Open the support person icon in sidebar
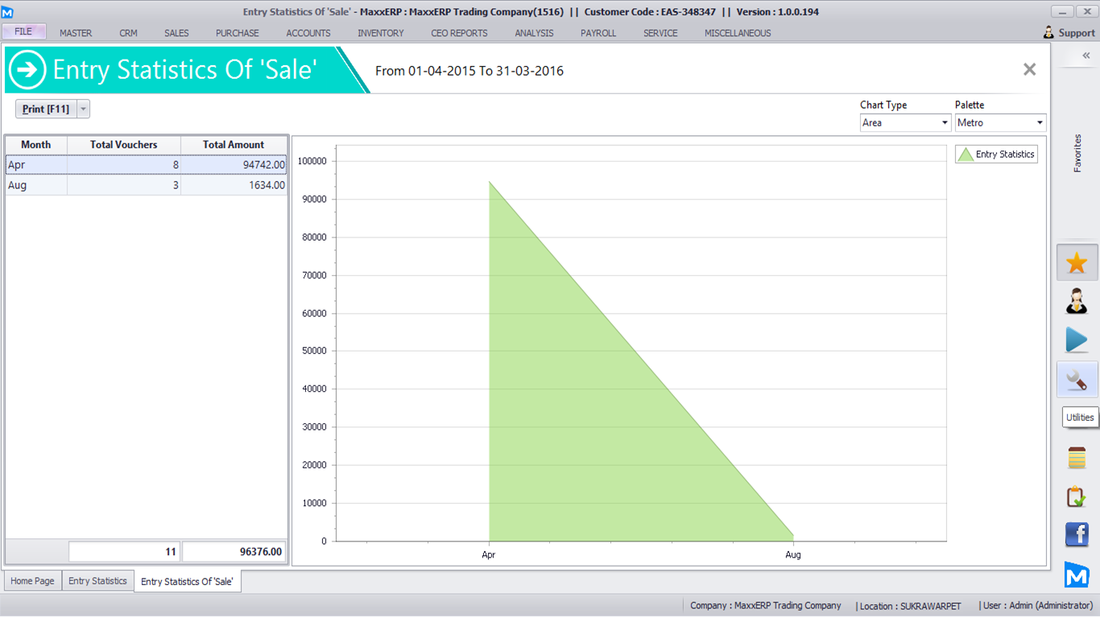The height and width of the screenshot is (618, 1100). [x=1077, y=301]
